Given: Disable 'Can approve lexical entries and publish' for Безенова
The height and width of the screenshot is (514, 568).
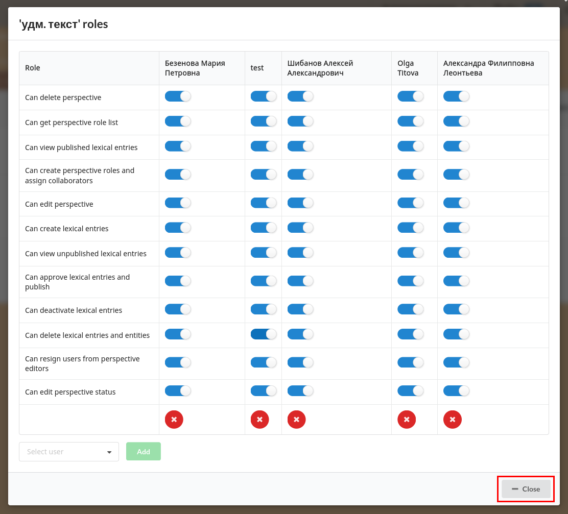Looking at the screenshot, I should click(x=178, y=280).
